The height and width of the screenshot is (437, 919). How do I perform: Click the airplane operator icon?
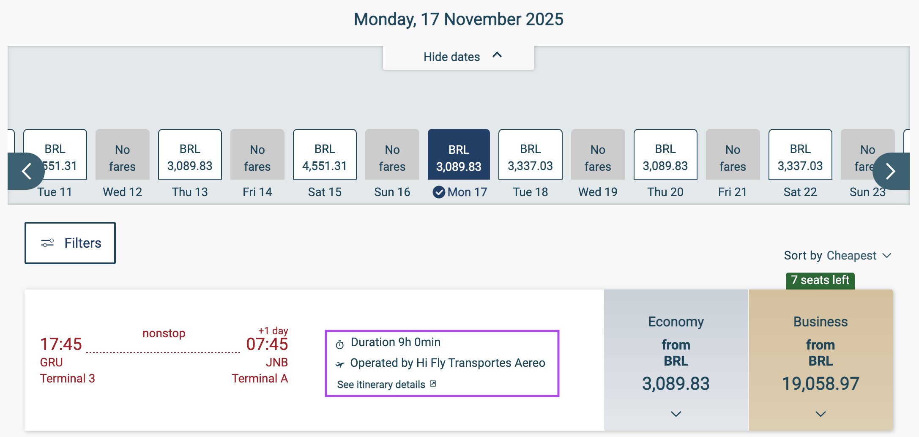(340, 364)
